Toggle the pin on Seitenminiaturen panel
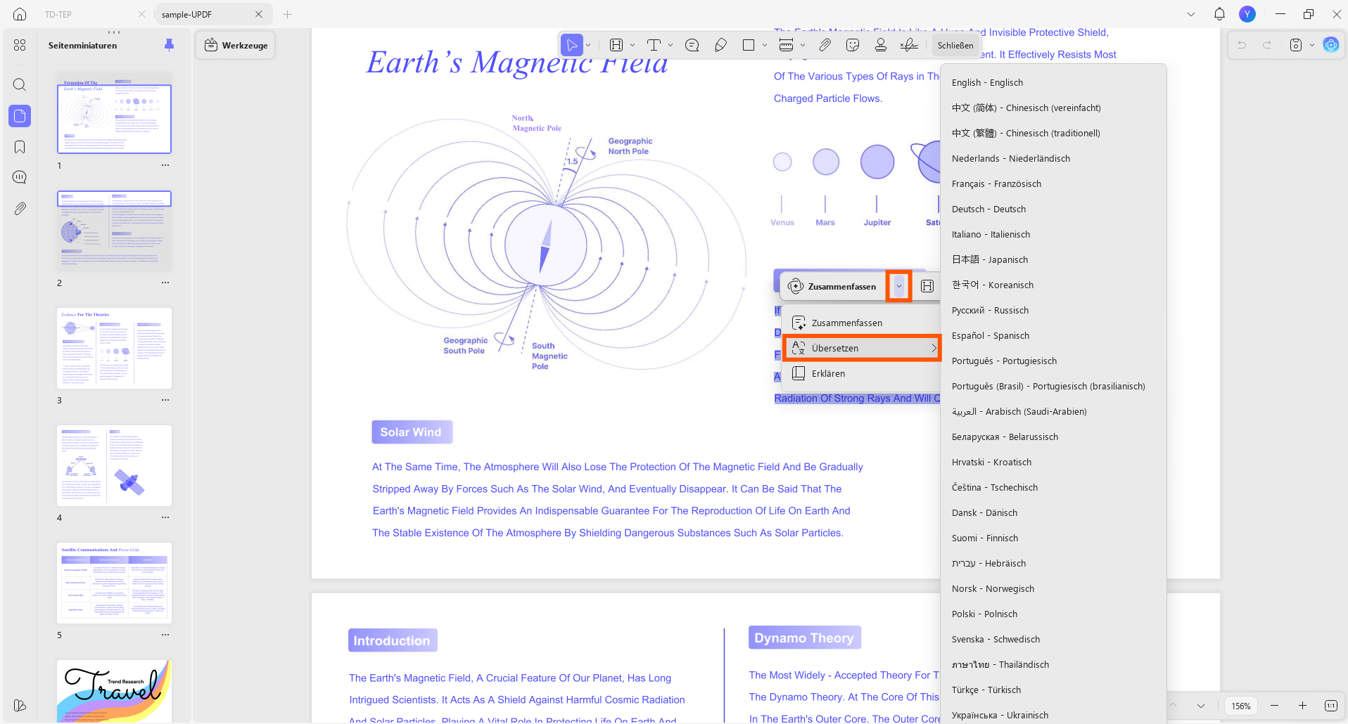 click(x=169, y=45)
